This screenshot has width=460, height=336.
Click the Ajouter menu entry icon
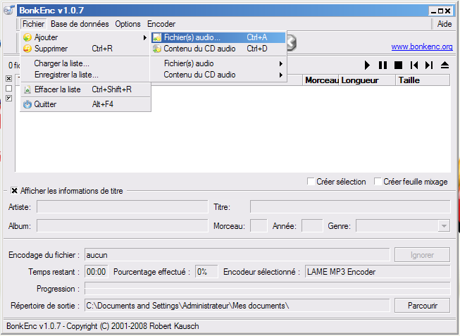coord(27,37)
